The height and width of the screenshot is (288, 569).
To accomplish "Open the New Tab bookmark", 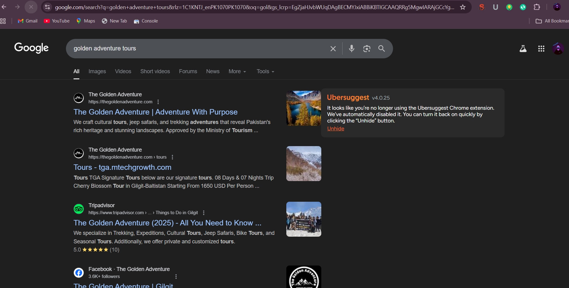I will [115, 21].
